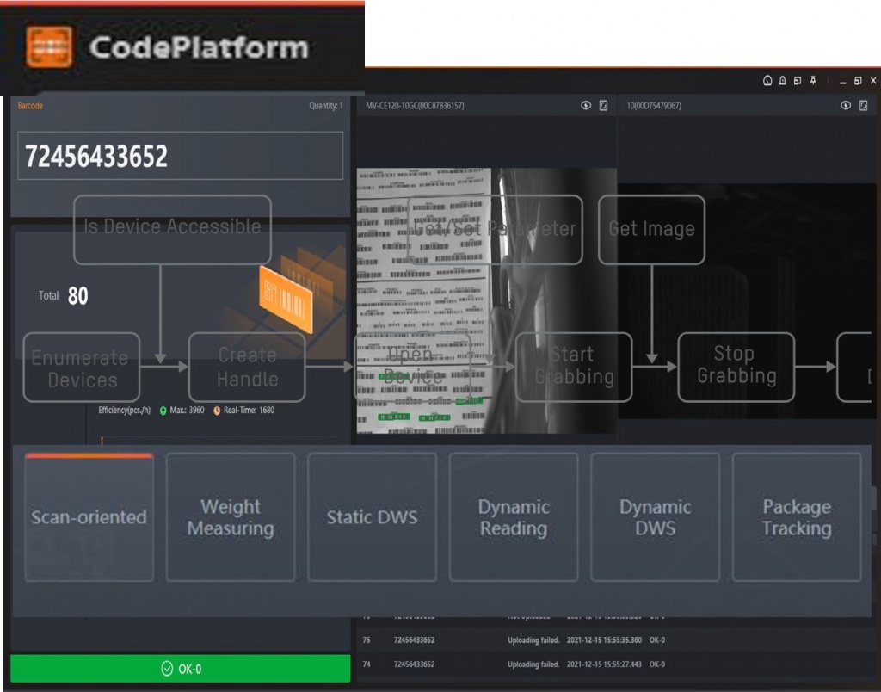Switch to Dynamic Reading mode

pos(514,517)
